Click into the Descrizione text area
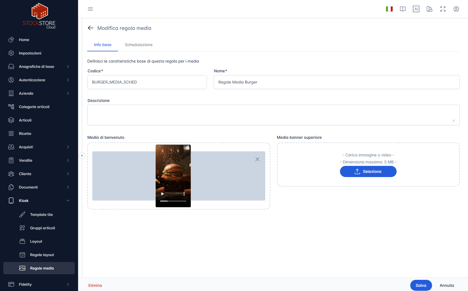 (x=273, y=115)
